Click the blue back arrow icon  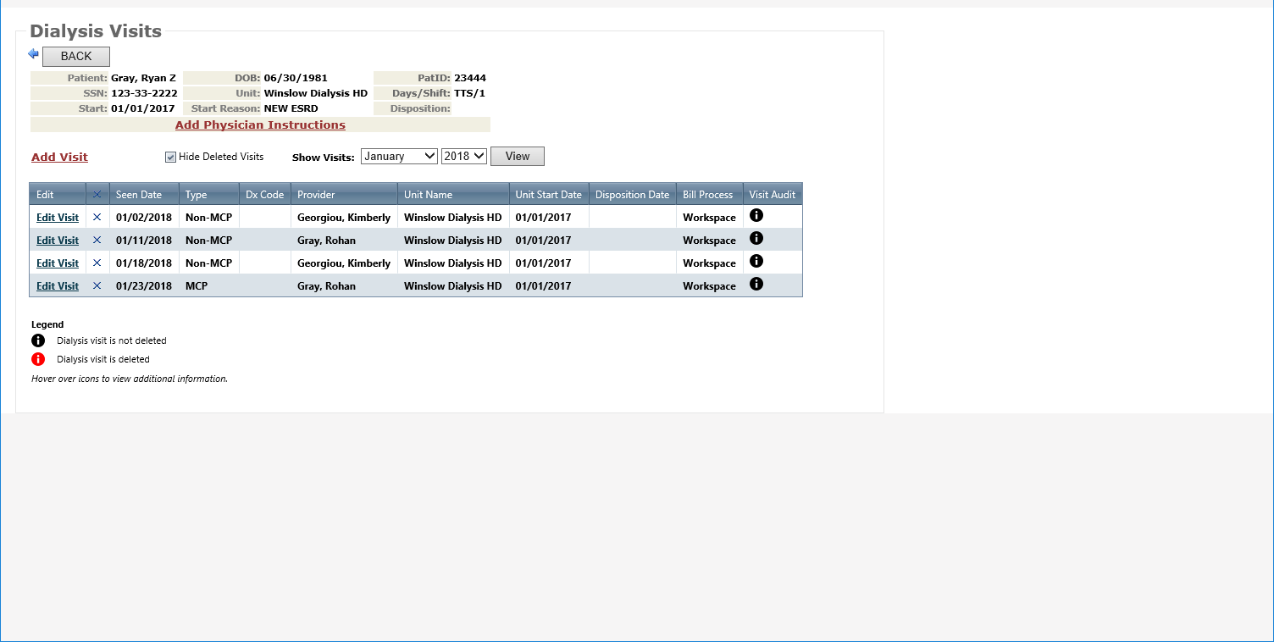click(x=34, y=54)
